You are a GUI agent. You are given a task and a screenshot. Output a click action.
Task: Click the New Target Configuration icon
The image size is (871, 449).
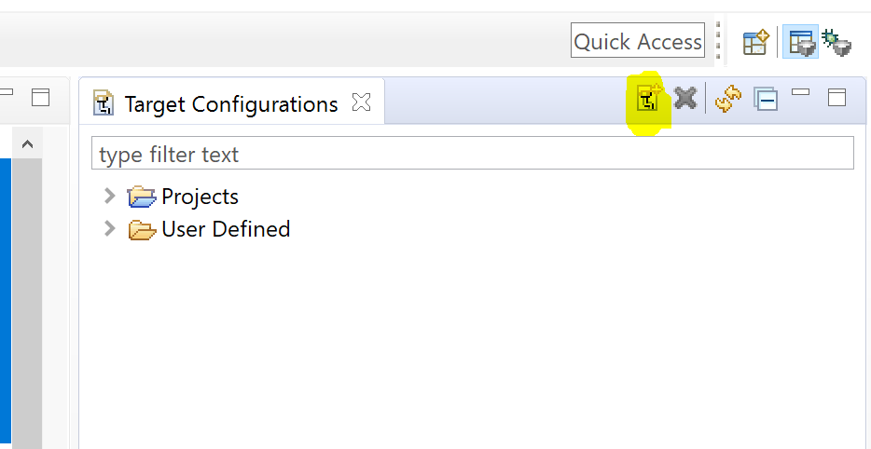coord(648,99)
